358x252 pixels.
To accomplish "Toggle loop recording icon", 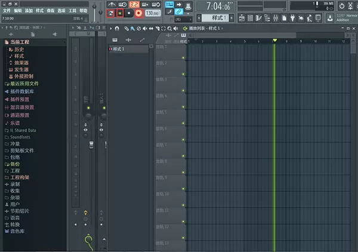I will coord(156,4).
